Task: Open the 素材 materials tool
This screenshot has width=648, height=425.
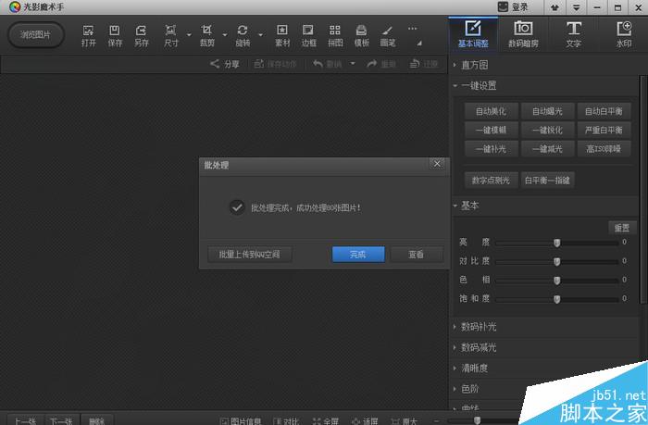Action: (x=282, y=36)
